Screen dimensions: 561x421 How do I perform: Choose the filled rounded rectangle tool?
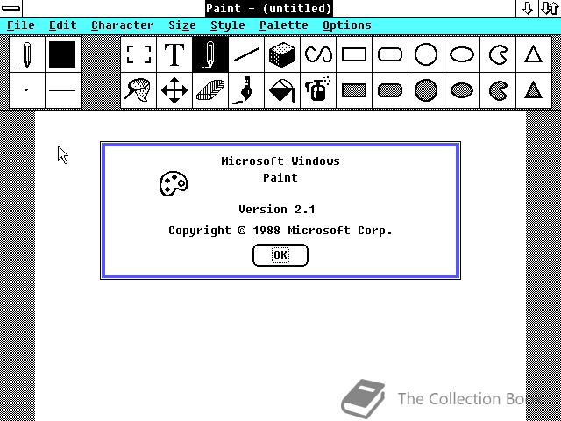[390, 90]
